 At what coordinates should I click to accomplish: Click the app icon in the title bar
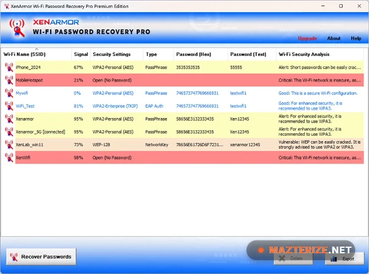tap(6, 6)
